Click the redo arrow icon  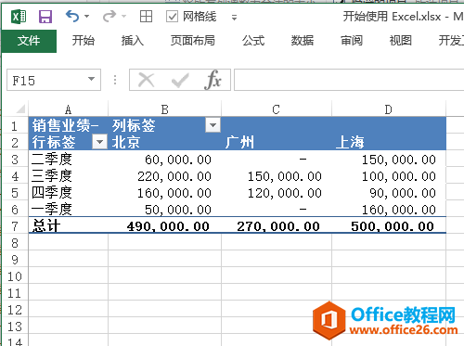tap(110, 16)
